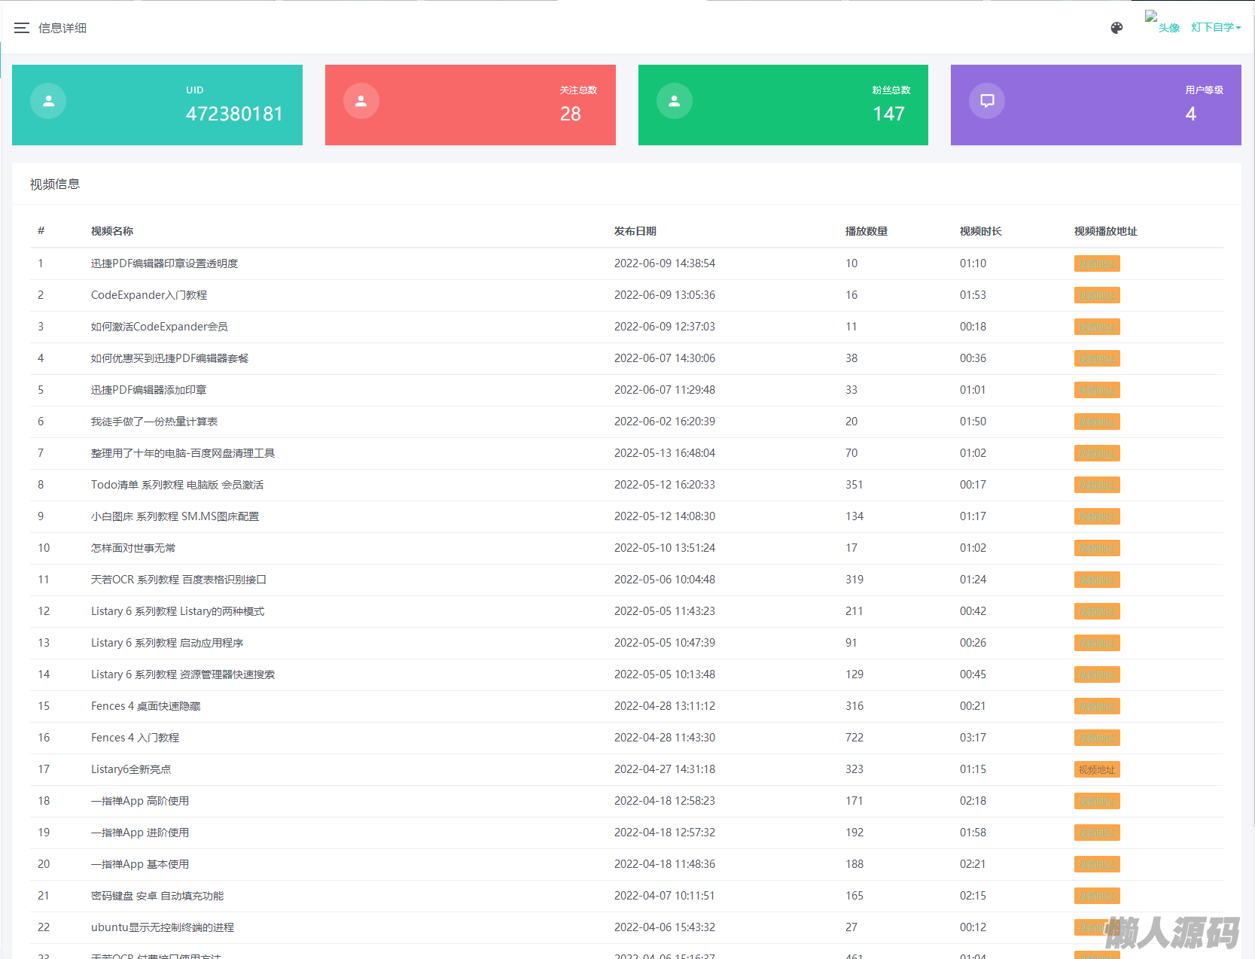
Task: Click the purple user-level chat icon
Action: pyautogui.click(x=987, y=101)
